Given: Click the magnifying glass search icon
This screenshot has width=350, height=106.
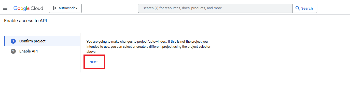Looking at the screenshot, I should (298, 8).
